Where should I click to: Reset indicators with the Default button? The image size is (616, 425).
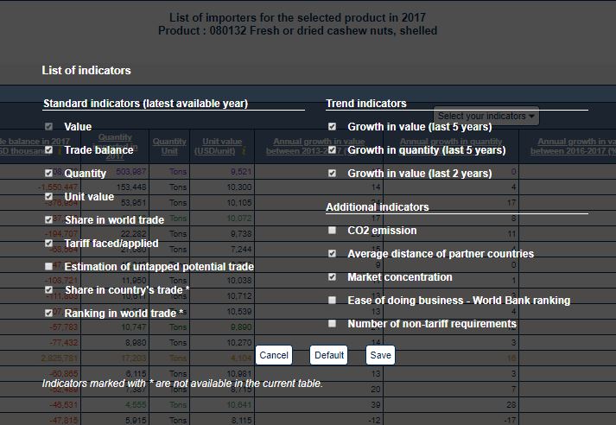pyautogui.click(x=329, y=355)
